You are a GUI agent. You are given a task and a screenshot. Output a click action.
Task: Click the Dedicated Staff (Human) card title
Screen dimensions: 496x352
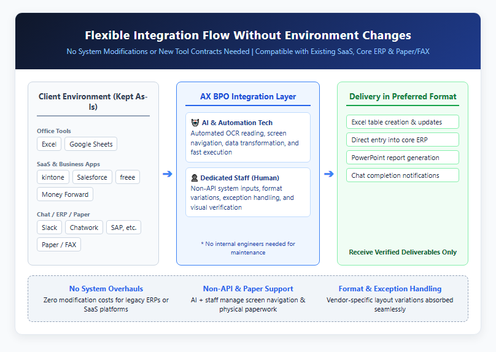(x=240, y=178)
